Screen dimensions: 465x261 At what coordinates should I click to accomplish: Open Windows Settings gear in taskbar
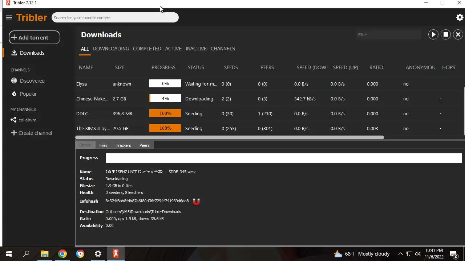(x=98, y=254)
